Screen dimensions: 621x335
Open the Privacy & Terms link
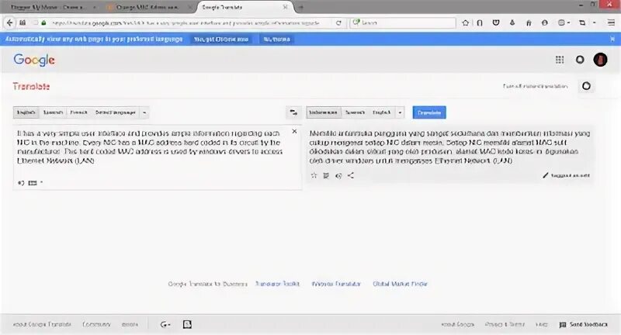click(505, 324)
